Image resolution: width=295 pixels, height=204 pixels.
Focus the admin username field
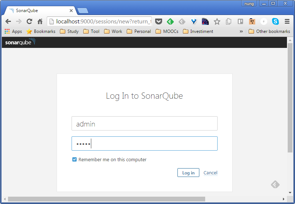pos(145,123)
